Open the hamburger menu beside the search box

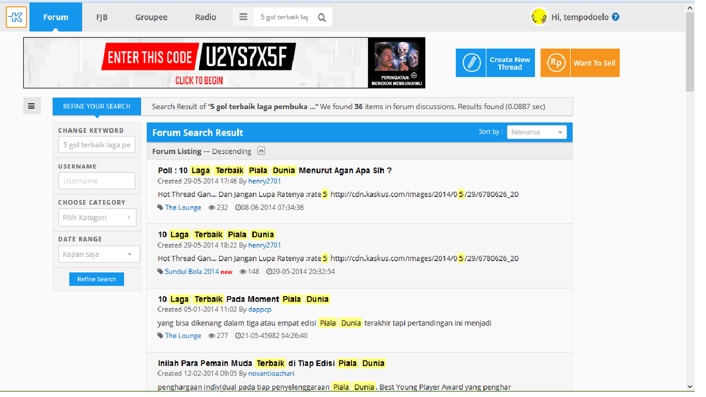tap(243, 17)
